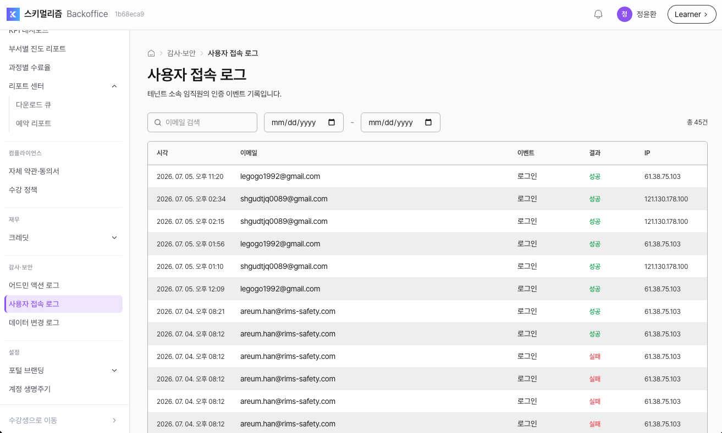The height and width of the screenshot is (433, 722).
Task: Click the 사용자 접속 로그 breadcrumb text
Action: tap(233, 53)
